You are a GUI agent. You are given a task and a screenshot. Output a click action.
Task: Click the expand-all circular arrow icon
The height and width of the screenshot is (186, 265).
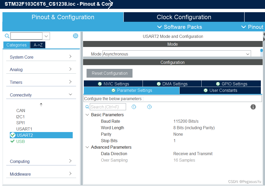149,107
